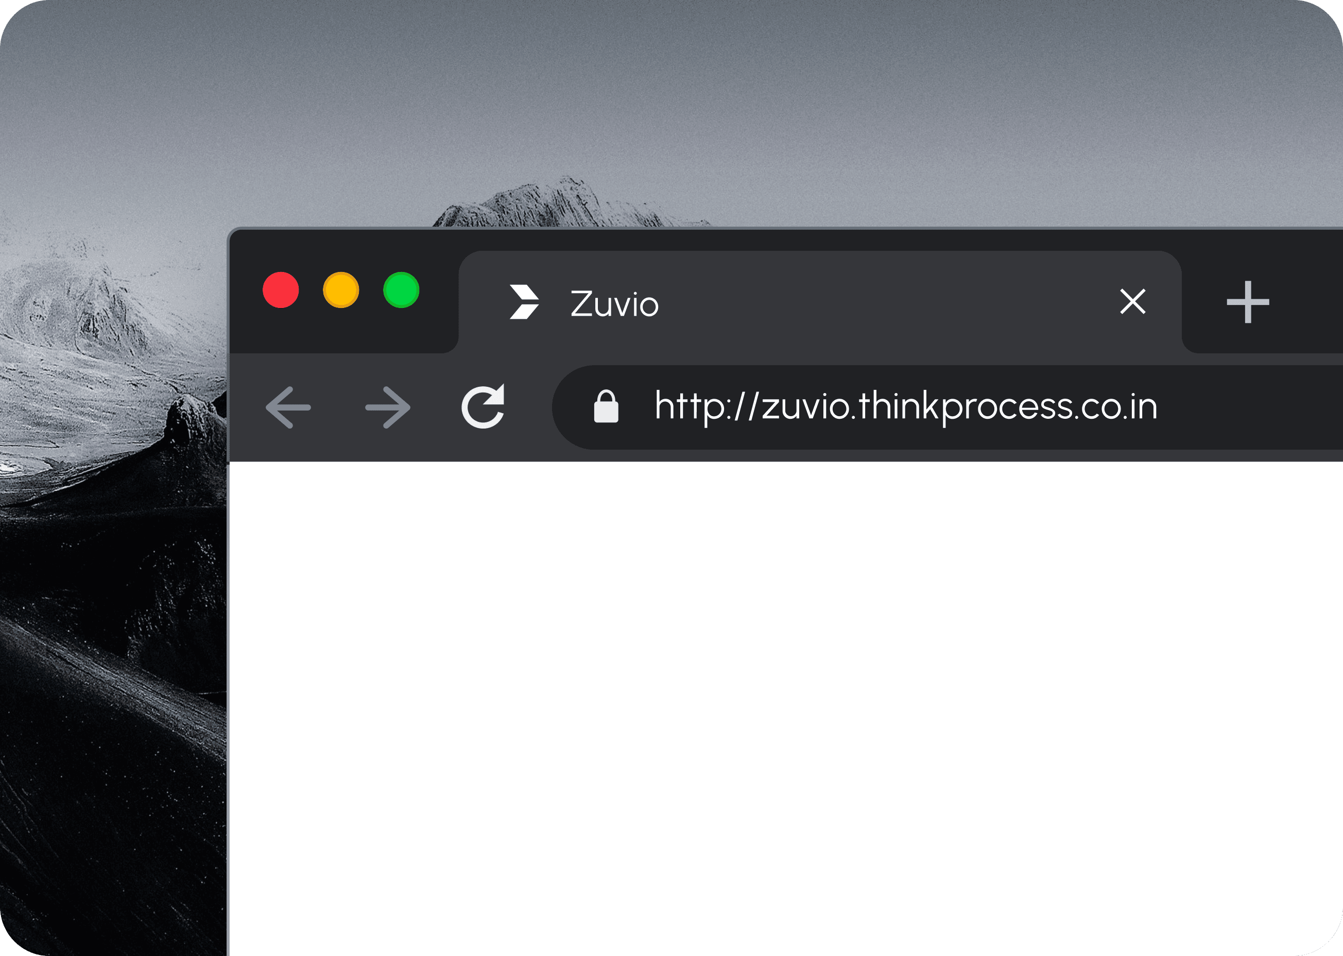Screen dimensions: 1343x956
Task: View site security info via lock icon
Action: (606, 406)
